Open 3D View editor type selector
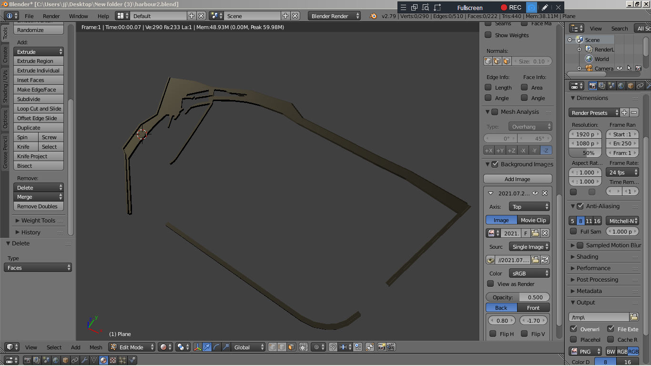Screen dimensions: 651x366 [12, 347]
